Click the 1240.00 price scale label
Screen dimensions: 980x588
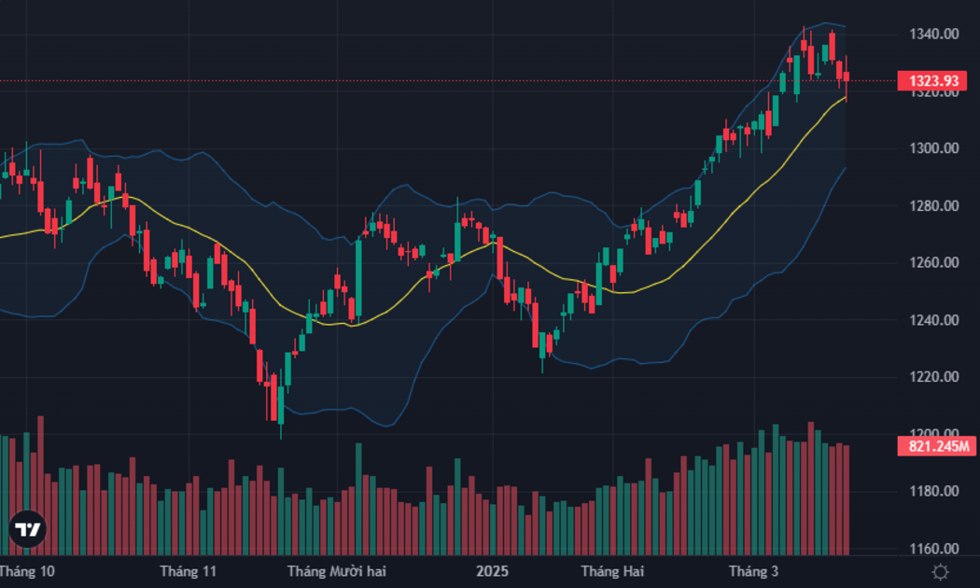pyautogui.click(x=933, y=320)
